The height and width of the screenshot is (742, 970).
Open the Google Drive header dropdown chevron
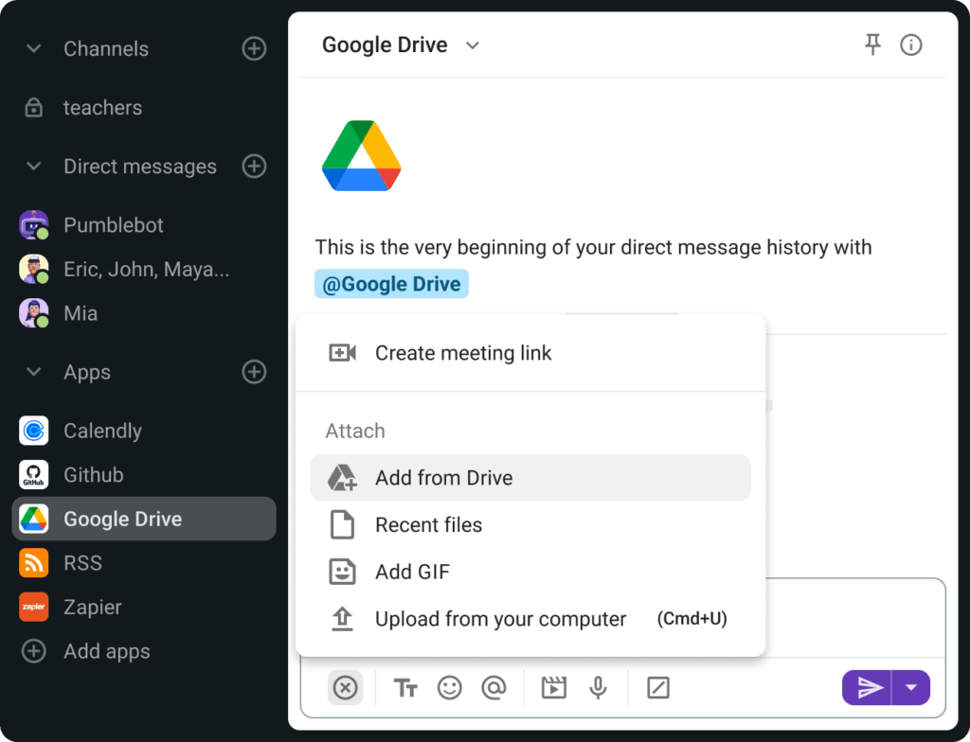[x=473, y=45]
